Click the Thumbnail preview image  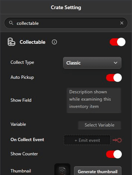[62, 170]
